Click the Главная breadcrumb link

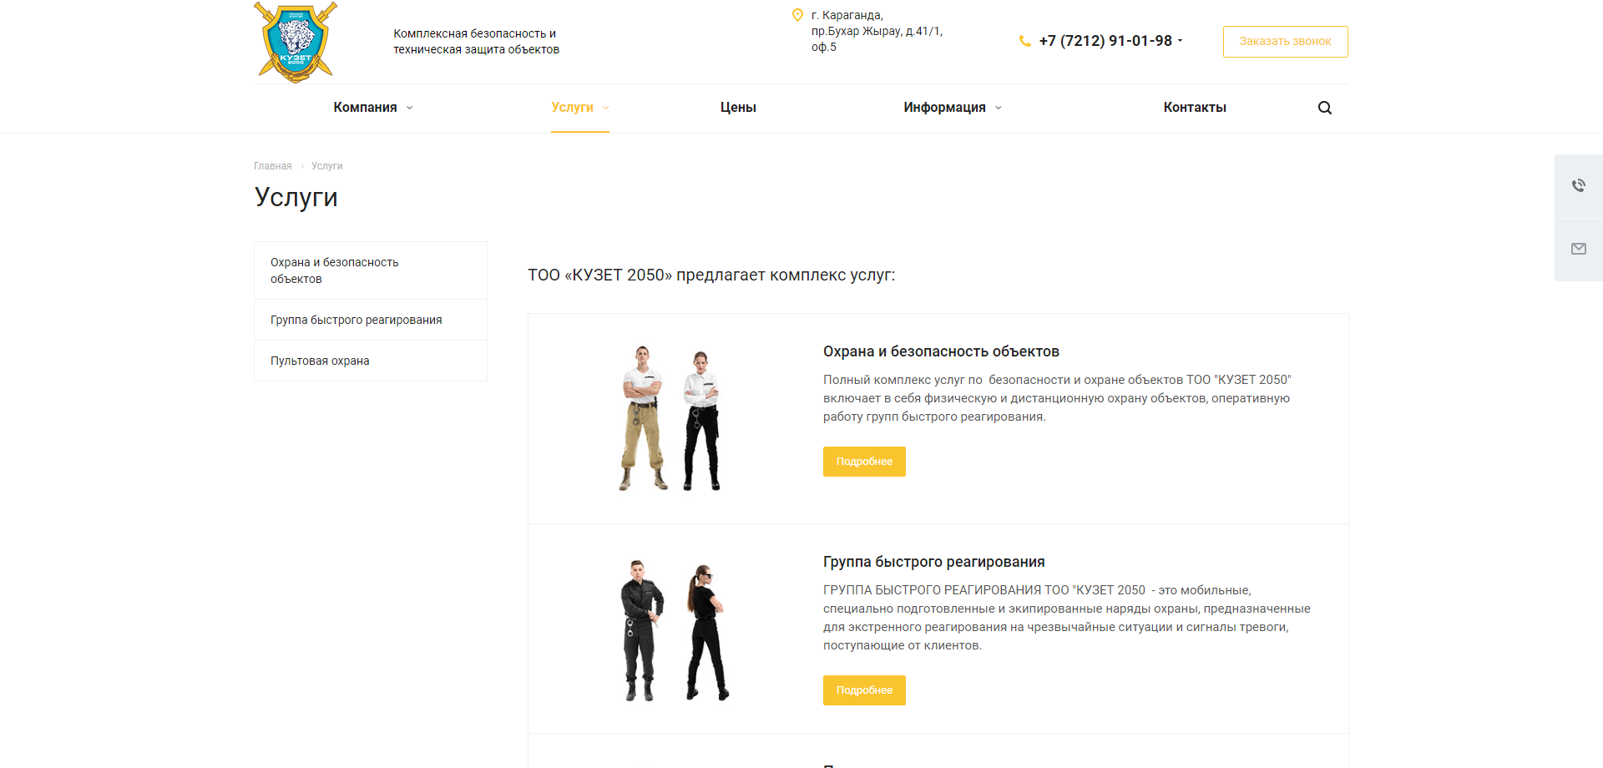click(x=273, y=166)
